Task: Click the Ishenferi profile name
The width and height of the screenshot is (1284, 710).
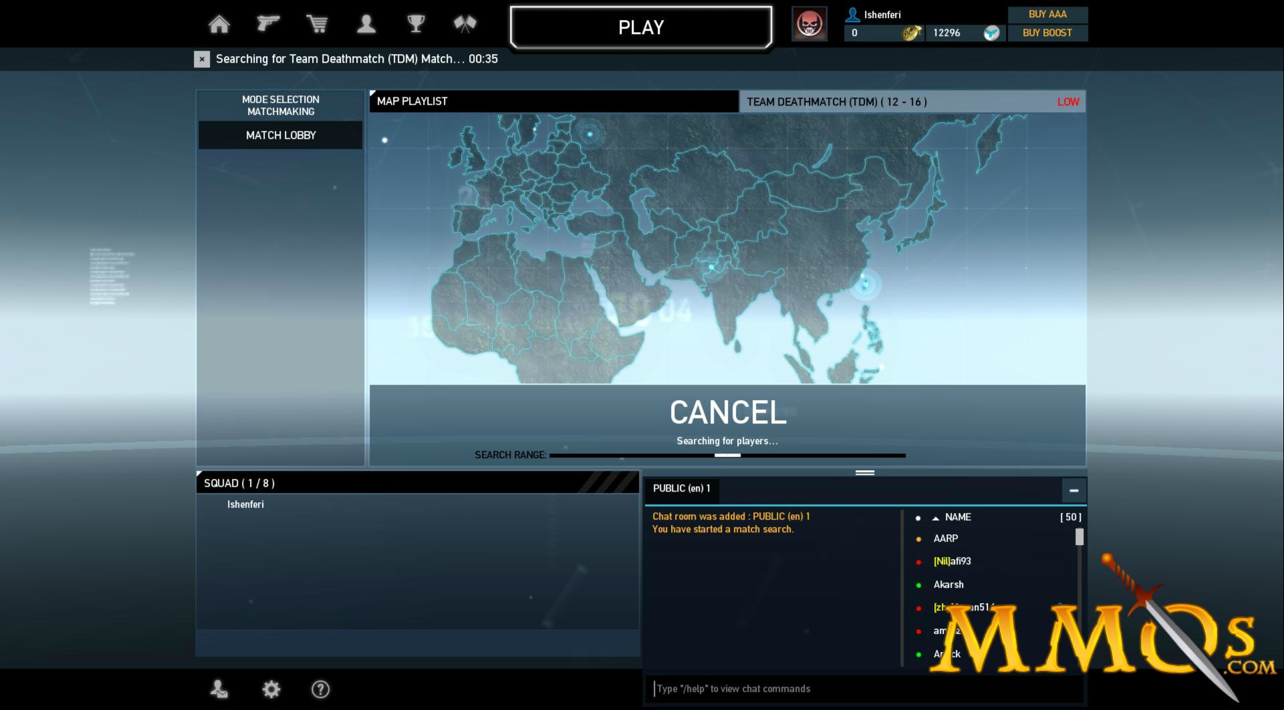Action: click(882, 15)
